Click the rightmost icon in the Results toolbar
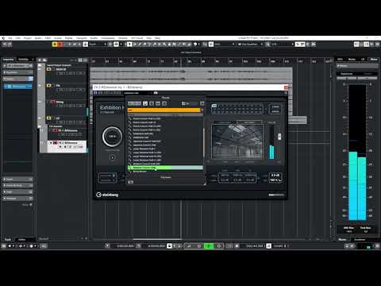 coord(202,103)
